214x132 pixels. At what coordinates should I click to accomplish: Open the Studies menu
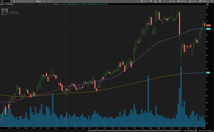(193, 1)
